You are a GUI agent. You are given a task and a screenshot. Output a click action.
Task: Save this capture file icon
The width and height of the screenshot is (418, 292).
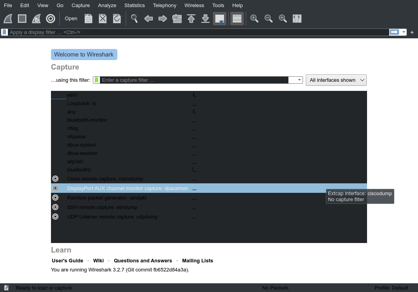coord(88,19)
